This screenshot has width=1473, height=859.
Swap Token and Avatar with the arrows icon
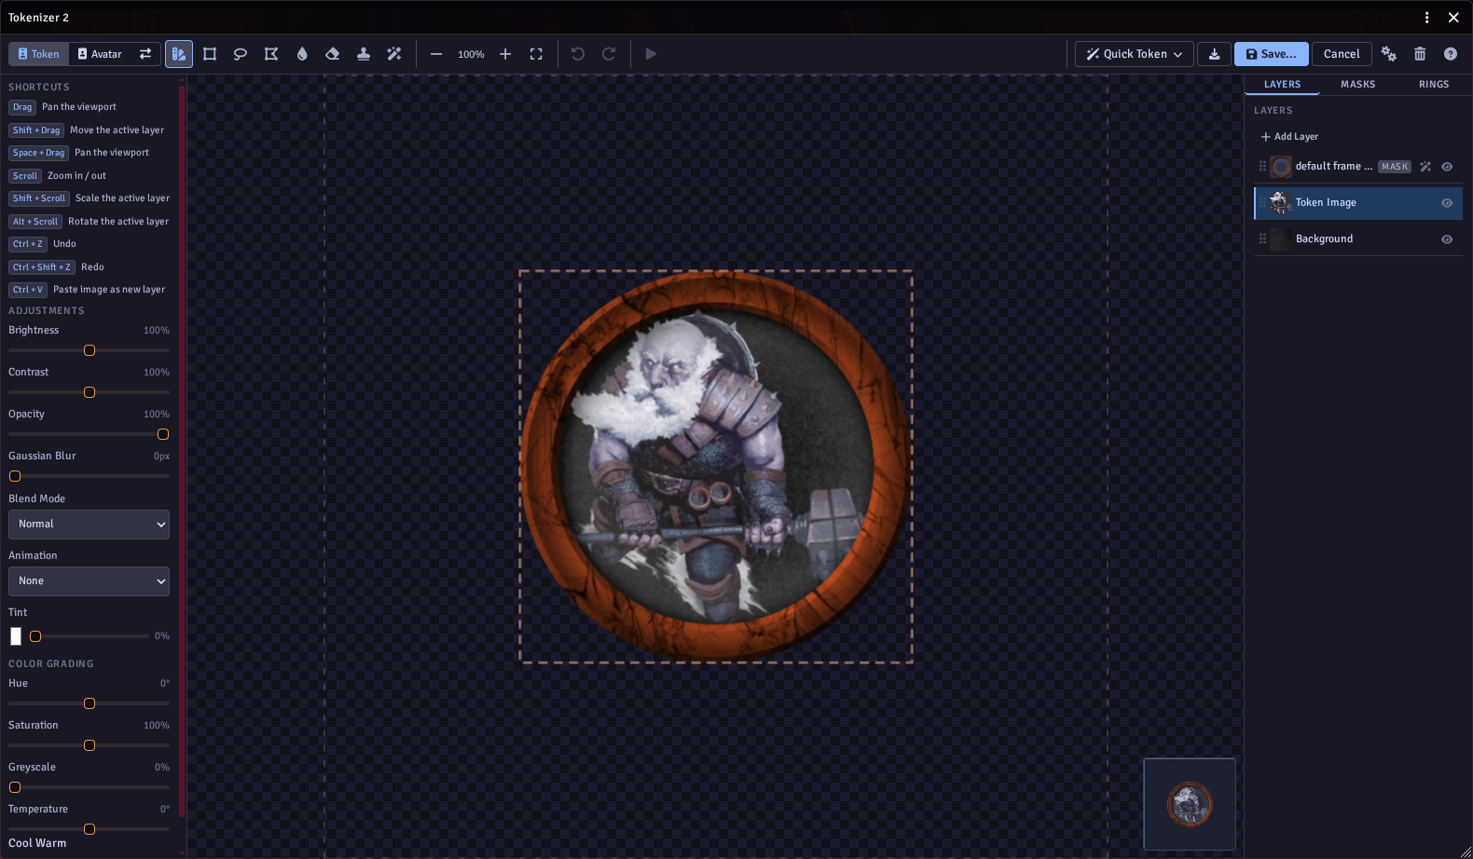(x=145, y=54)
